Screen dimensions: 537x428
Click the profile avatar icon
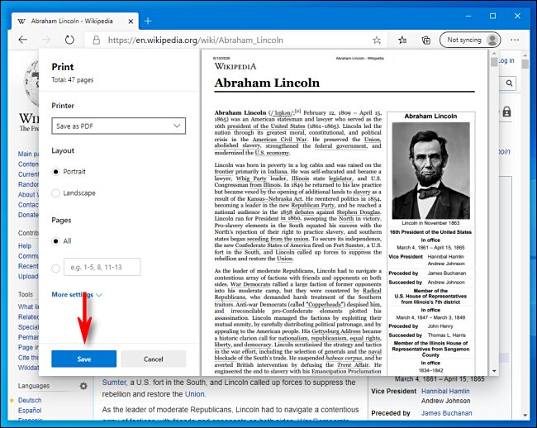point(492,40)
